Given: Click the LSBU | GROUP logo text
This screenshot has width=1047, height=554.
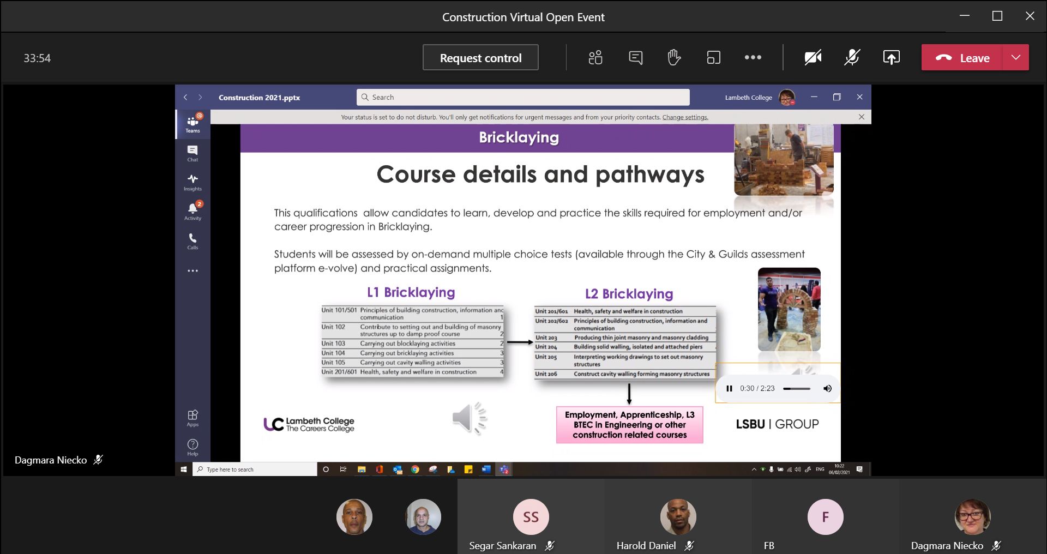Looking at the screenshot, I should tap(777, 424).
